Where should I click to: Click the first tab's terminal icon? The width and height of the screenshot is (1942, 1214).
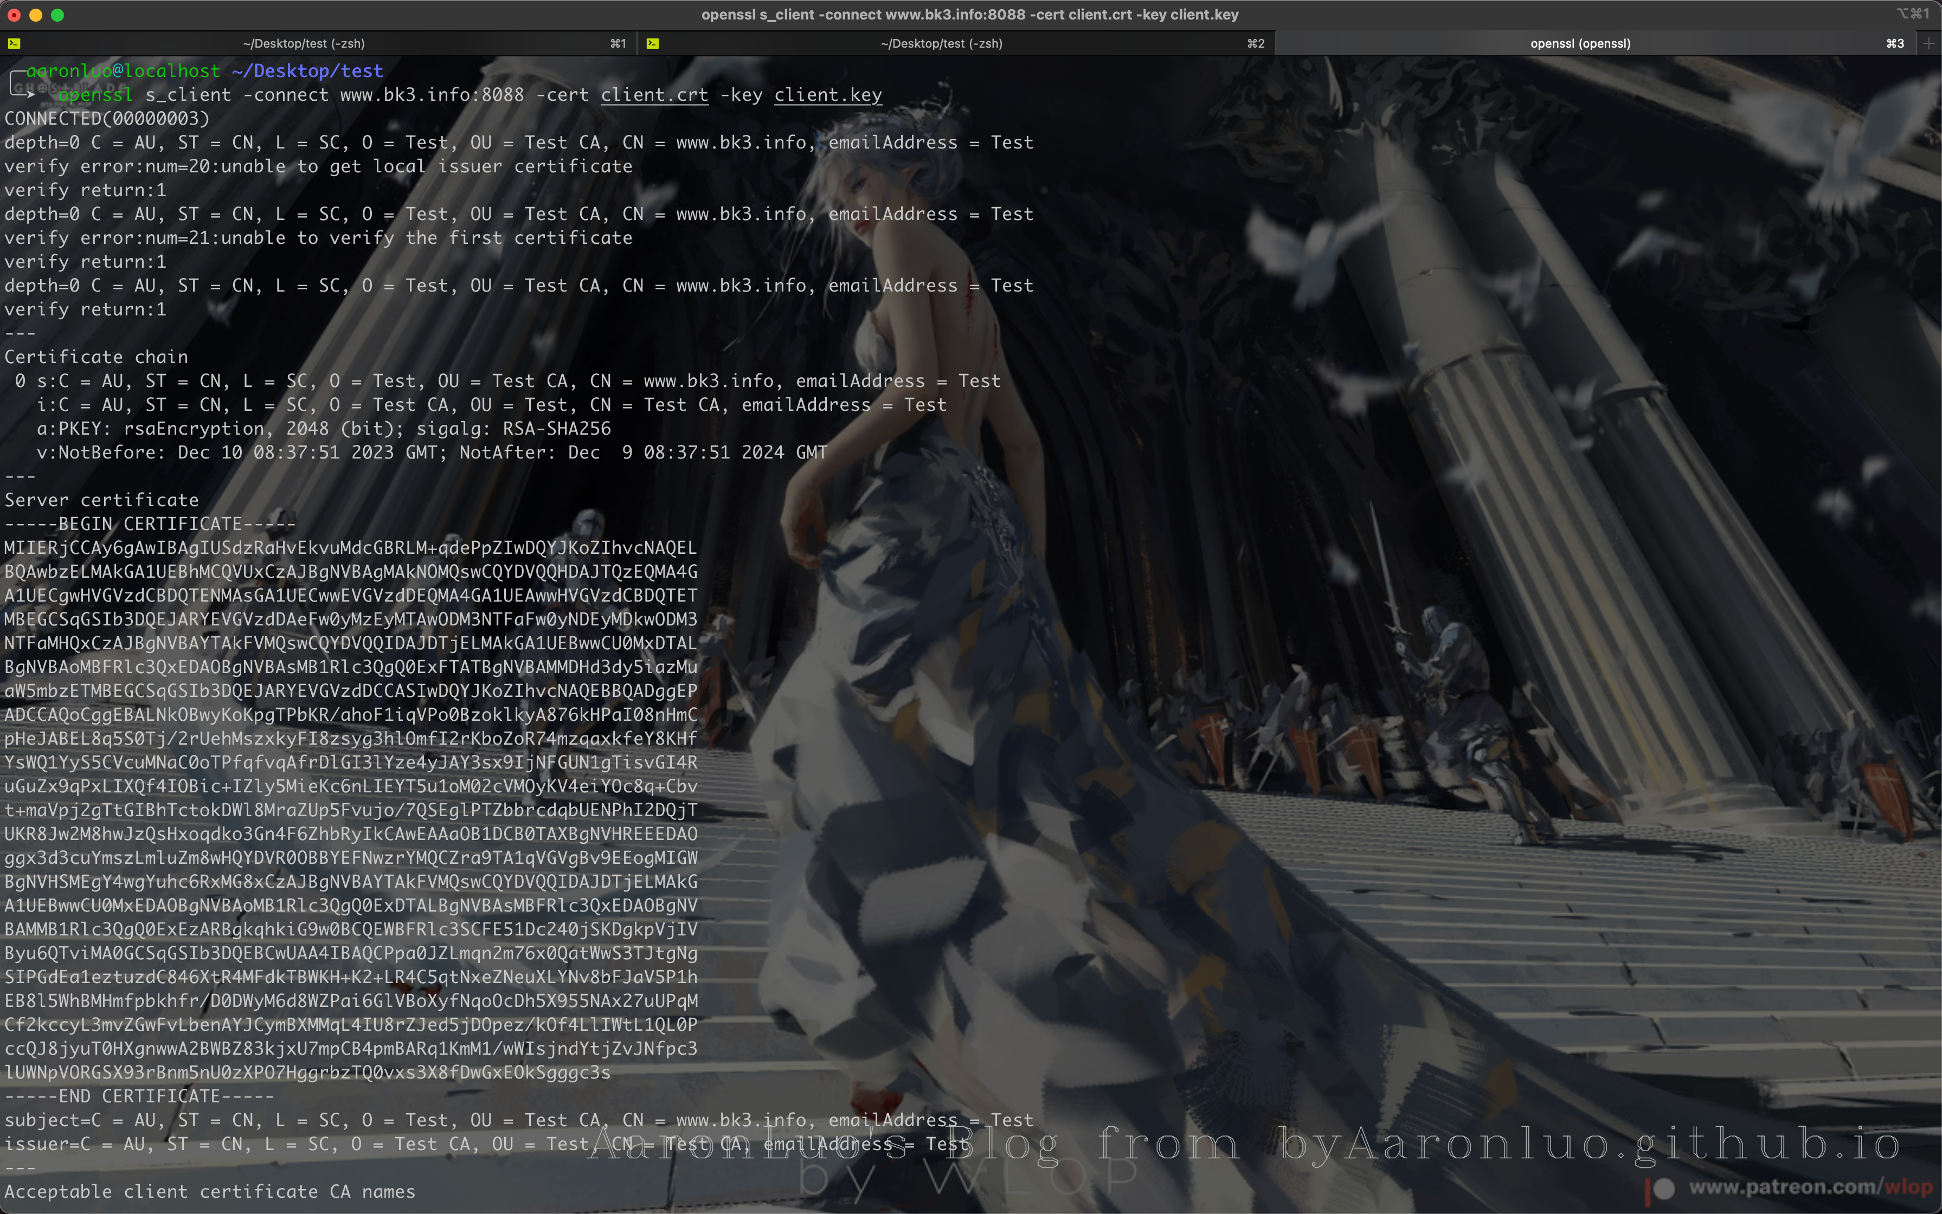(14, 43)
